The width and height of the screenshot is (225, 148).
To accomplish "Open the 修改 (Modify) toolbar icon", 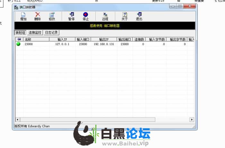I will point(52,15).
